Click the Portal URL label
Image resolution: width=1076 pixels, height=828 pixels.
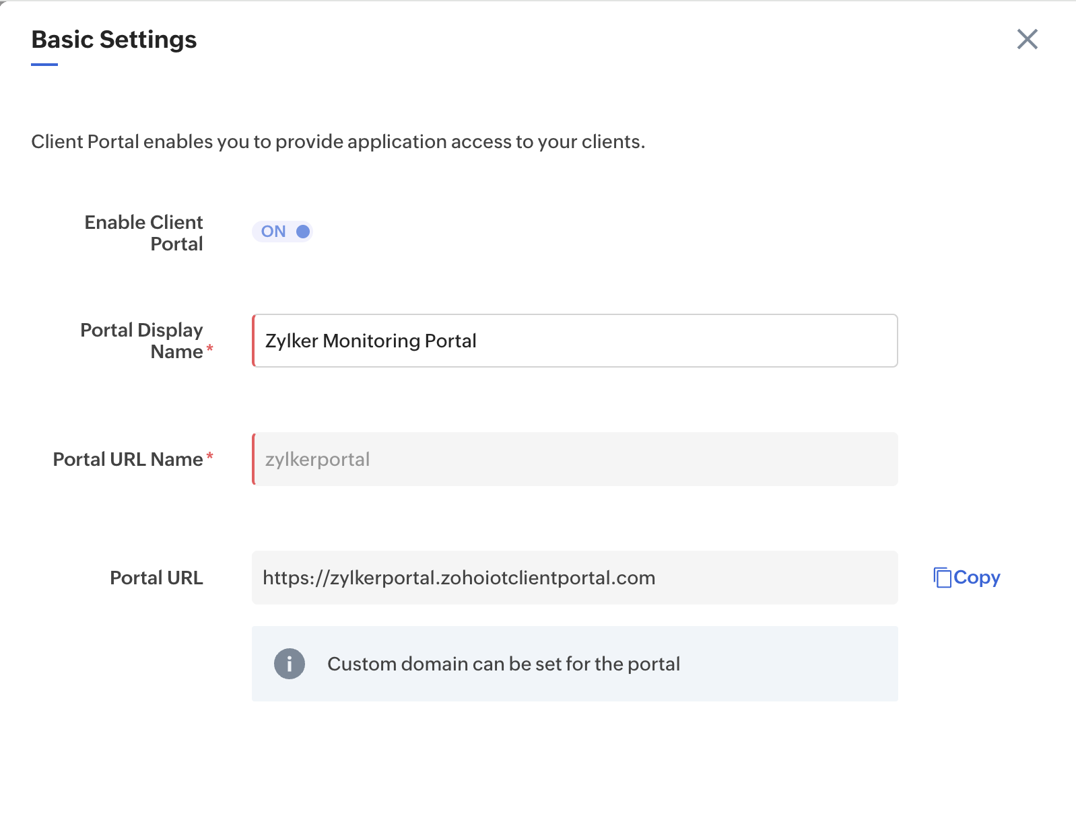click(x=156, y=578)
